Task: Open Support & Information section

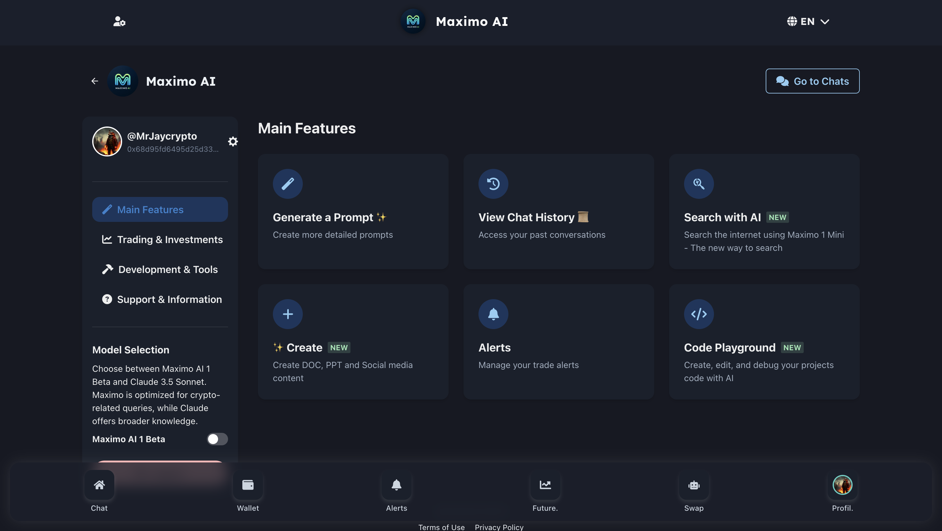Action: [x=162, y=299]
